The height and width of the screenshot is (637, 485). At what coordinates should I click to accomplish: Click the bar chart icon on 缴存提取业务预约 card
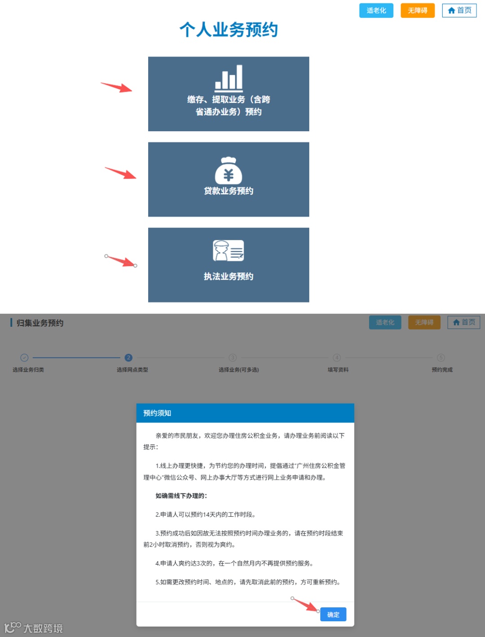228,79
